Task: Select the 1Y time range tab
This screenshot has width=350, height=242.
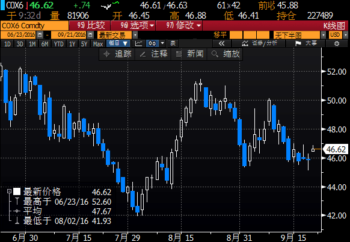Action: (72, 44)
